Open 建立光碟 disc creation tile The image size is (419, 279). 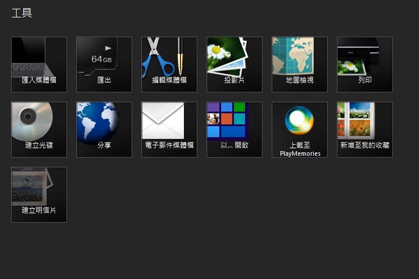(x=39, y=130)
